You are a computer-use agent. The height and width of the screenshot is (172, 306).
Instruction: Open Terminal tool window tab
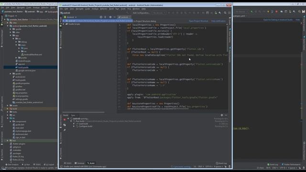pos(80,163)
